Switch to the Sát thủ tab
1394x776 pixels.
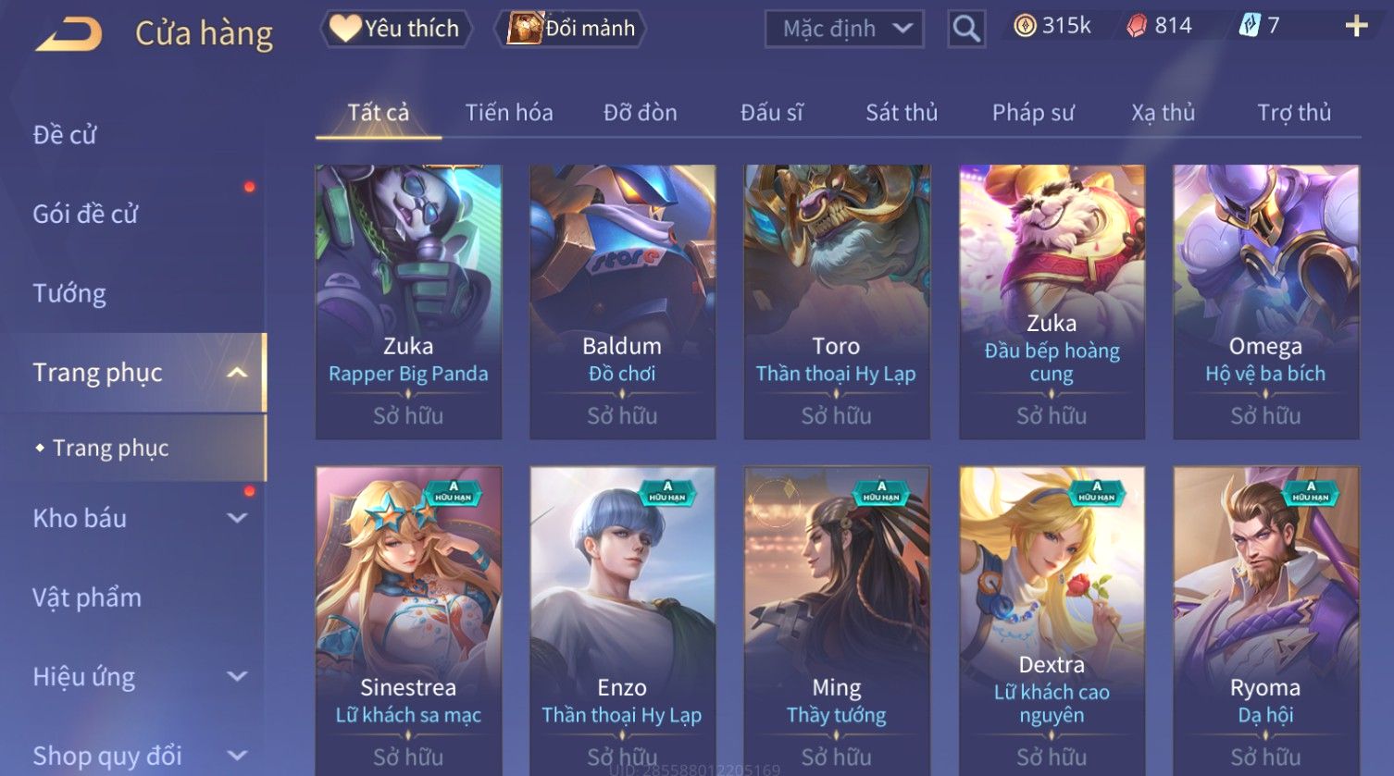pyautogui.click(x=902, y=113)
